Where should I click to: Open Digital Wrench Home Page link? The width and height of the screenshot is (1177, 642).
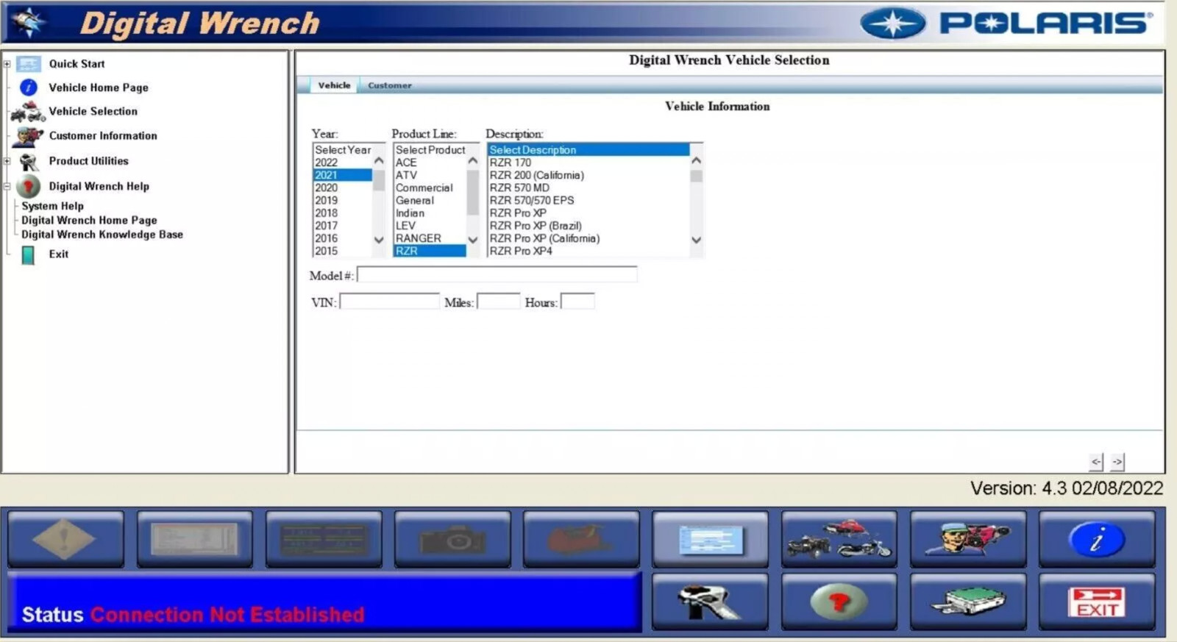[89, 220]
